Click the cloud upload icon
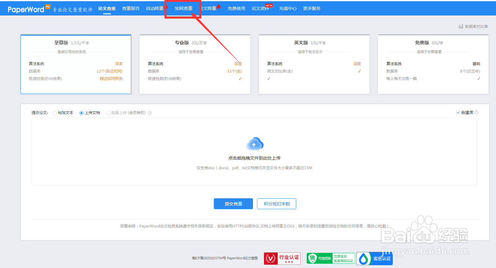 [255, 144]
